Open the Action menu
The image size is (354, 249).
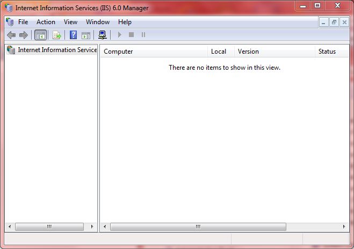point(46,22)
